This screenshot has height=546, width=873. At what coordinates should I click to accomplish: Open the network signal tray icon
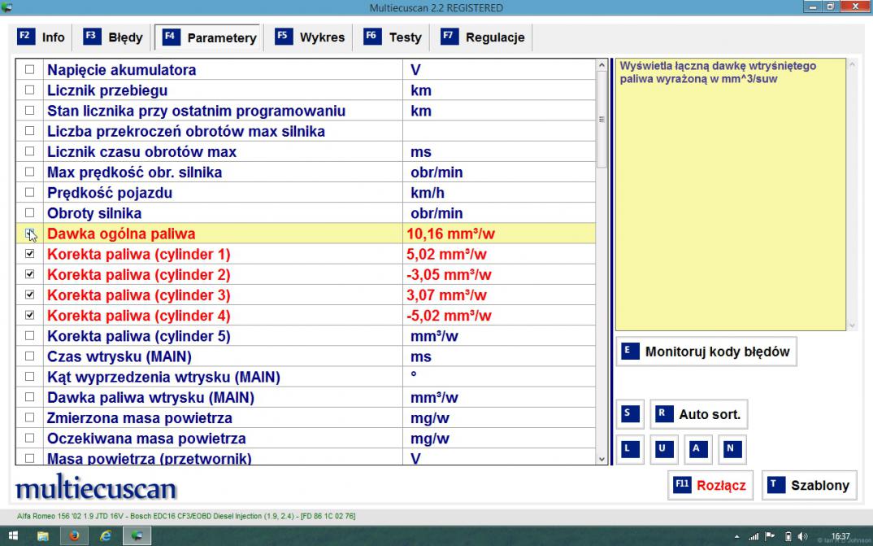(x=754, y=537)
